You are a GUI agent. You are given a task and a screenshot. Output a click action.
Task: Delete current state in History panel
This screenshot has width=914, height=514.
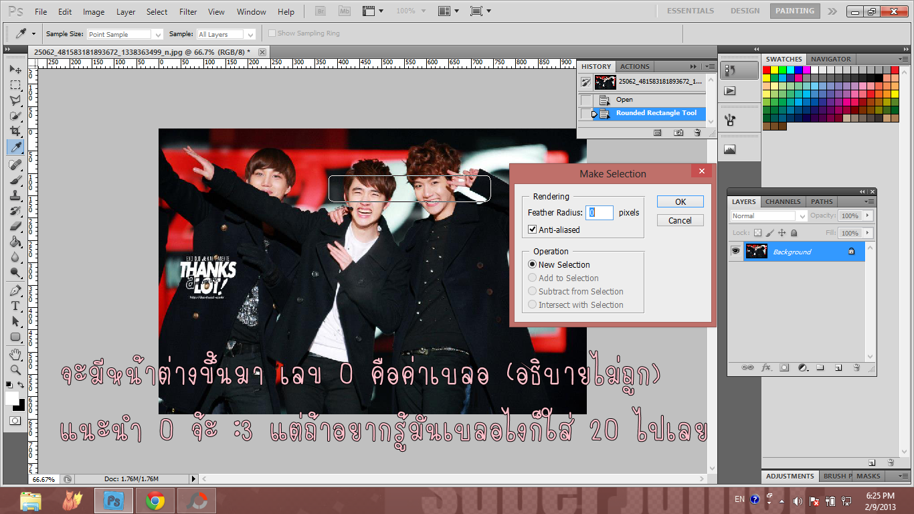click(x=697, y=133)
